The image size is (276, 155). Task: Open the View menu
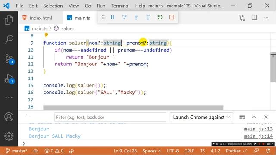pos(74,6)
